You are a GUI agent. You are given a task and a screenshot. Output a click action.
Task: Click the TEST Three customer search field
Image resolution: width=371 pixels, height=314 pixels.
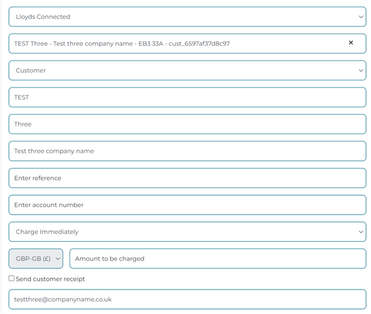[188, 43]
